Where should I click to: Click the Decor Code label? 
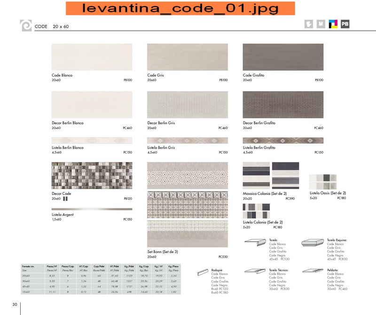pyautogui.click(x=62, y=193)
